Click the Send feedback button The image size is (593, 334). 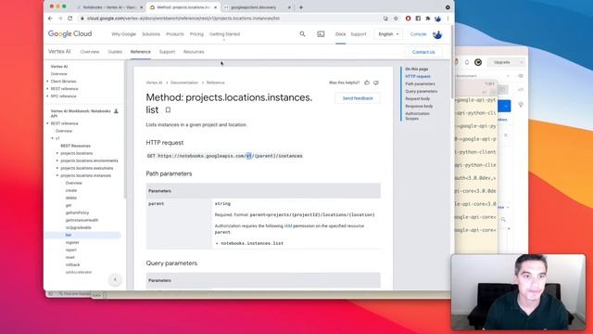358,98
